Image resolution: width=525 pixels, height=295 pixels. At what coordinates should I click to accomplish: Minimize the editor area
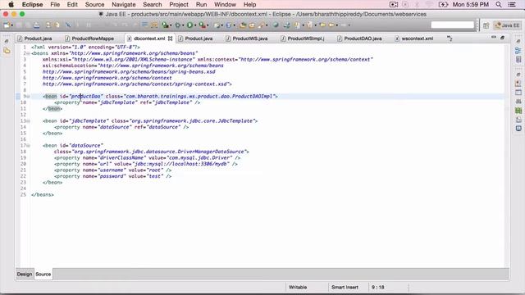tap(494, 38)
